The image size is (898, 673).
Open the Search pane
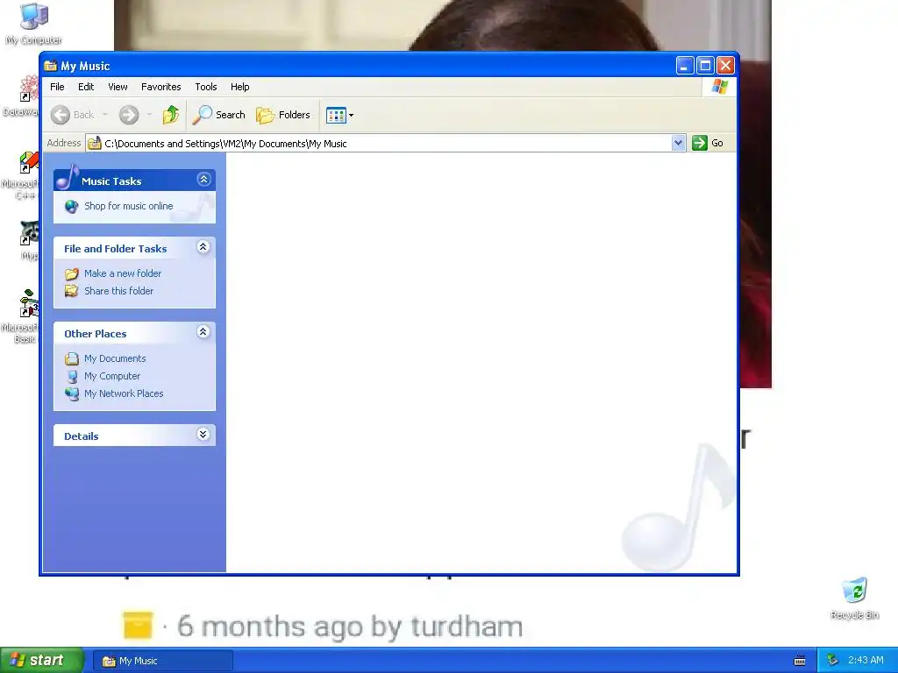tap(218, 115)
